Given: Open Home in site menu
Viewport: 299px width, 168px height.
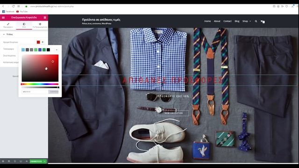Looking at the screenshot, I should [207, 21].
